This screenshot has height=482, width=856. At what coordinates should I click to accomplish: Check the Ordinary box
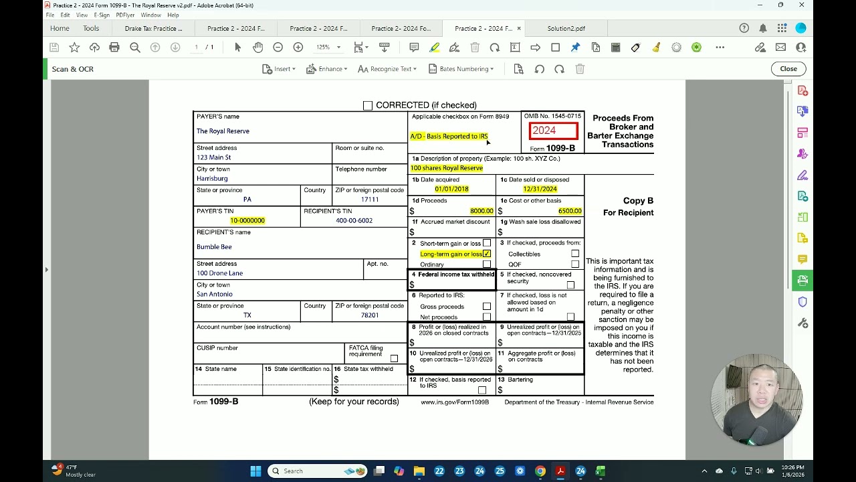point(487,264)
